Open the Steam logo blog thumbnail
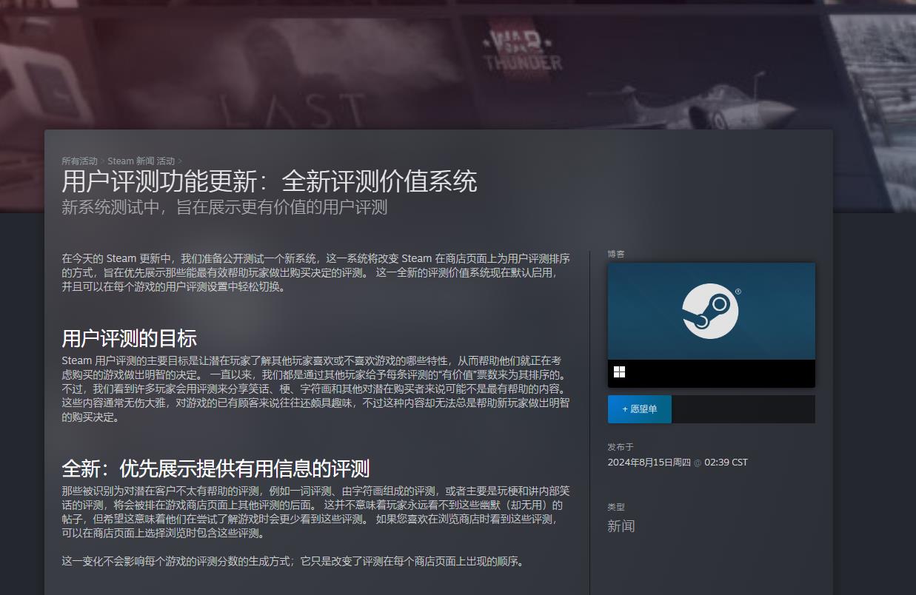 pos(711,312)
